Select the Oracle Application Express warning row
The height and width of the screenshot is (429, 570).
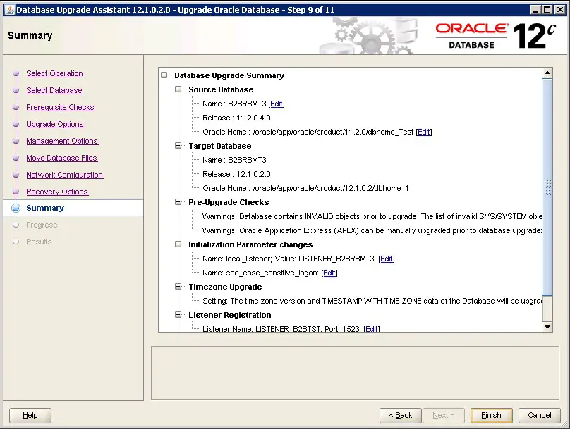(x=372, y=231)
